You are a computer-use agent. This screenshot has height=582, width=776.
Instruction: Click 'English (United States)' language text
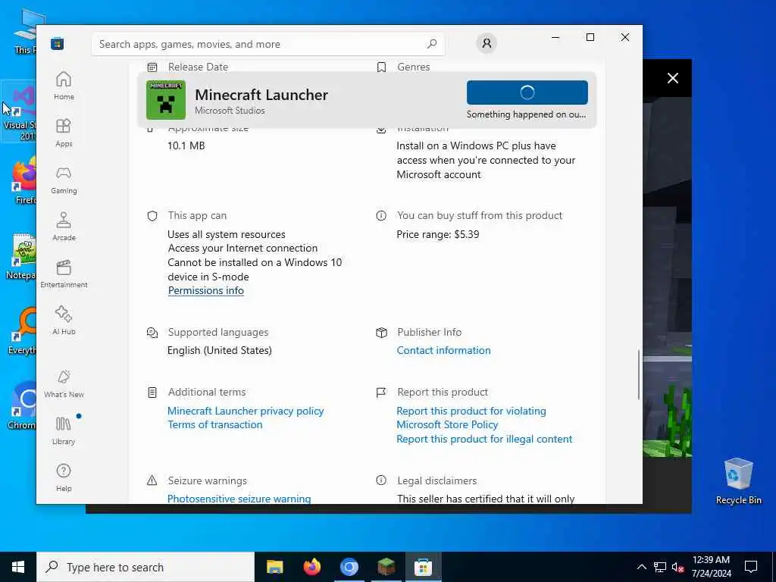220,350
